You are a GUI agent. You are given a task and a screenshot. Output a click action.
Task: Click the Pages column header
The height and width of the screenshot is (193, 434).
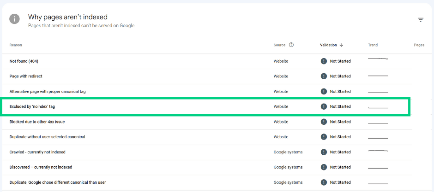point(419,45)
